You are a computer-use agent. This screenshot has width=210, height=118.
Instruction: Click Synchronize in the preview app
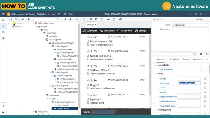pos(90,31)
